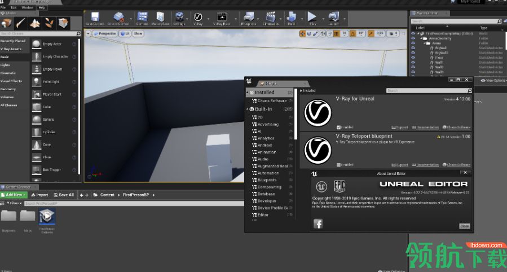This screenshot has width=507, height=272.
Task: Click the View Options button in World Outliner
Action: click(x=493, y=81)
